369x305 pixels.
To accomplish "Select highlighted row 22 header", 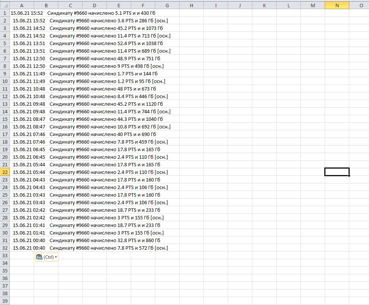I will click(5, 172).
